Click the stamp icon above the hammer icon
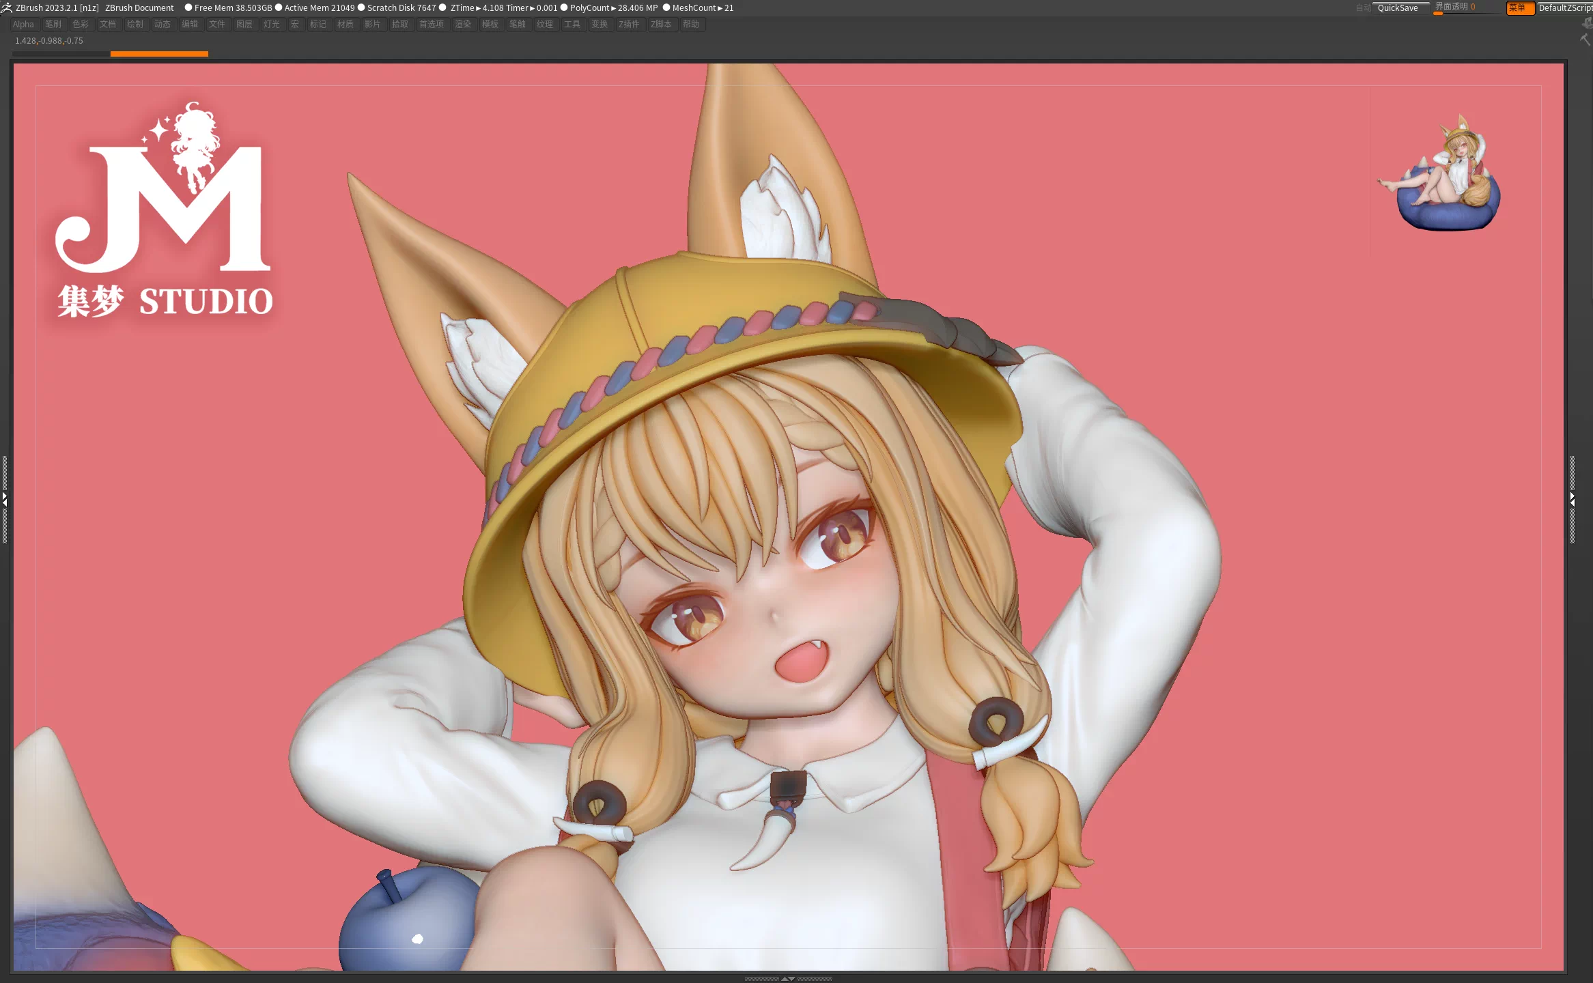The image size is (1593, 983). 1587,23
